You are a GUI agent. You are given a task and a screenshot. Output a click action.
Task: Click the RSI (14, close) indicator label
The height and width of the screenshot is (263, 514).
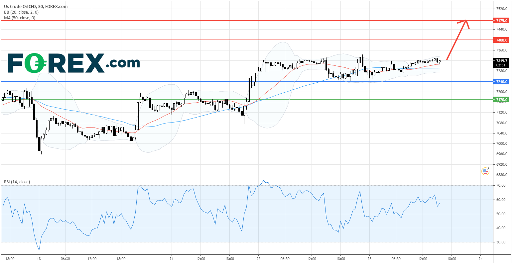click(17, 182)
